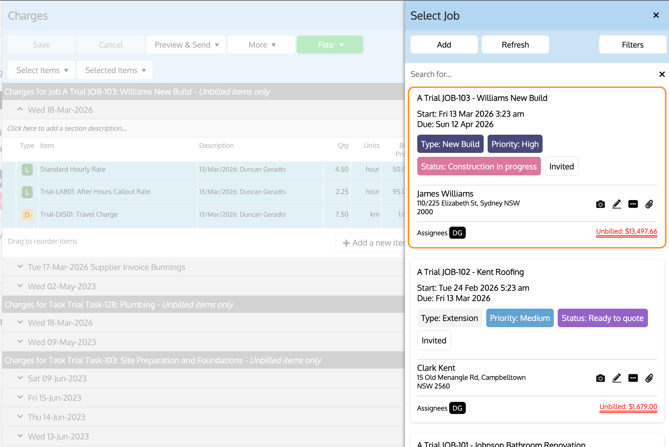Close the Select Job panel
The image size is (669, 447).
pyautogui.click(x=656, y=15)
